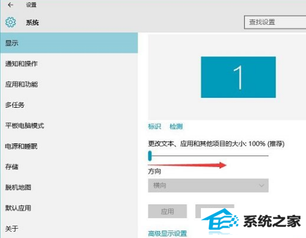Open 关于 settings page
Viewport: 306px width, 238px height.
[x=69, y=229]
